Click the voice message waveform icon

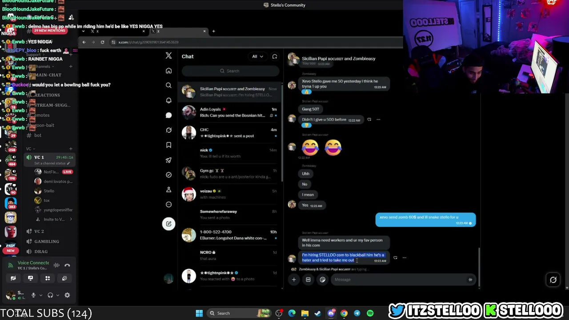click(470, 280)
